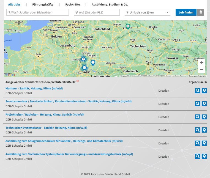Open Ausbildung, Studium & Co. tab
Image resolution: width=210 pixels, height=178 pixels.
(x=110, y=5)
